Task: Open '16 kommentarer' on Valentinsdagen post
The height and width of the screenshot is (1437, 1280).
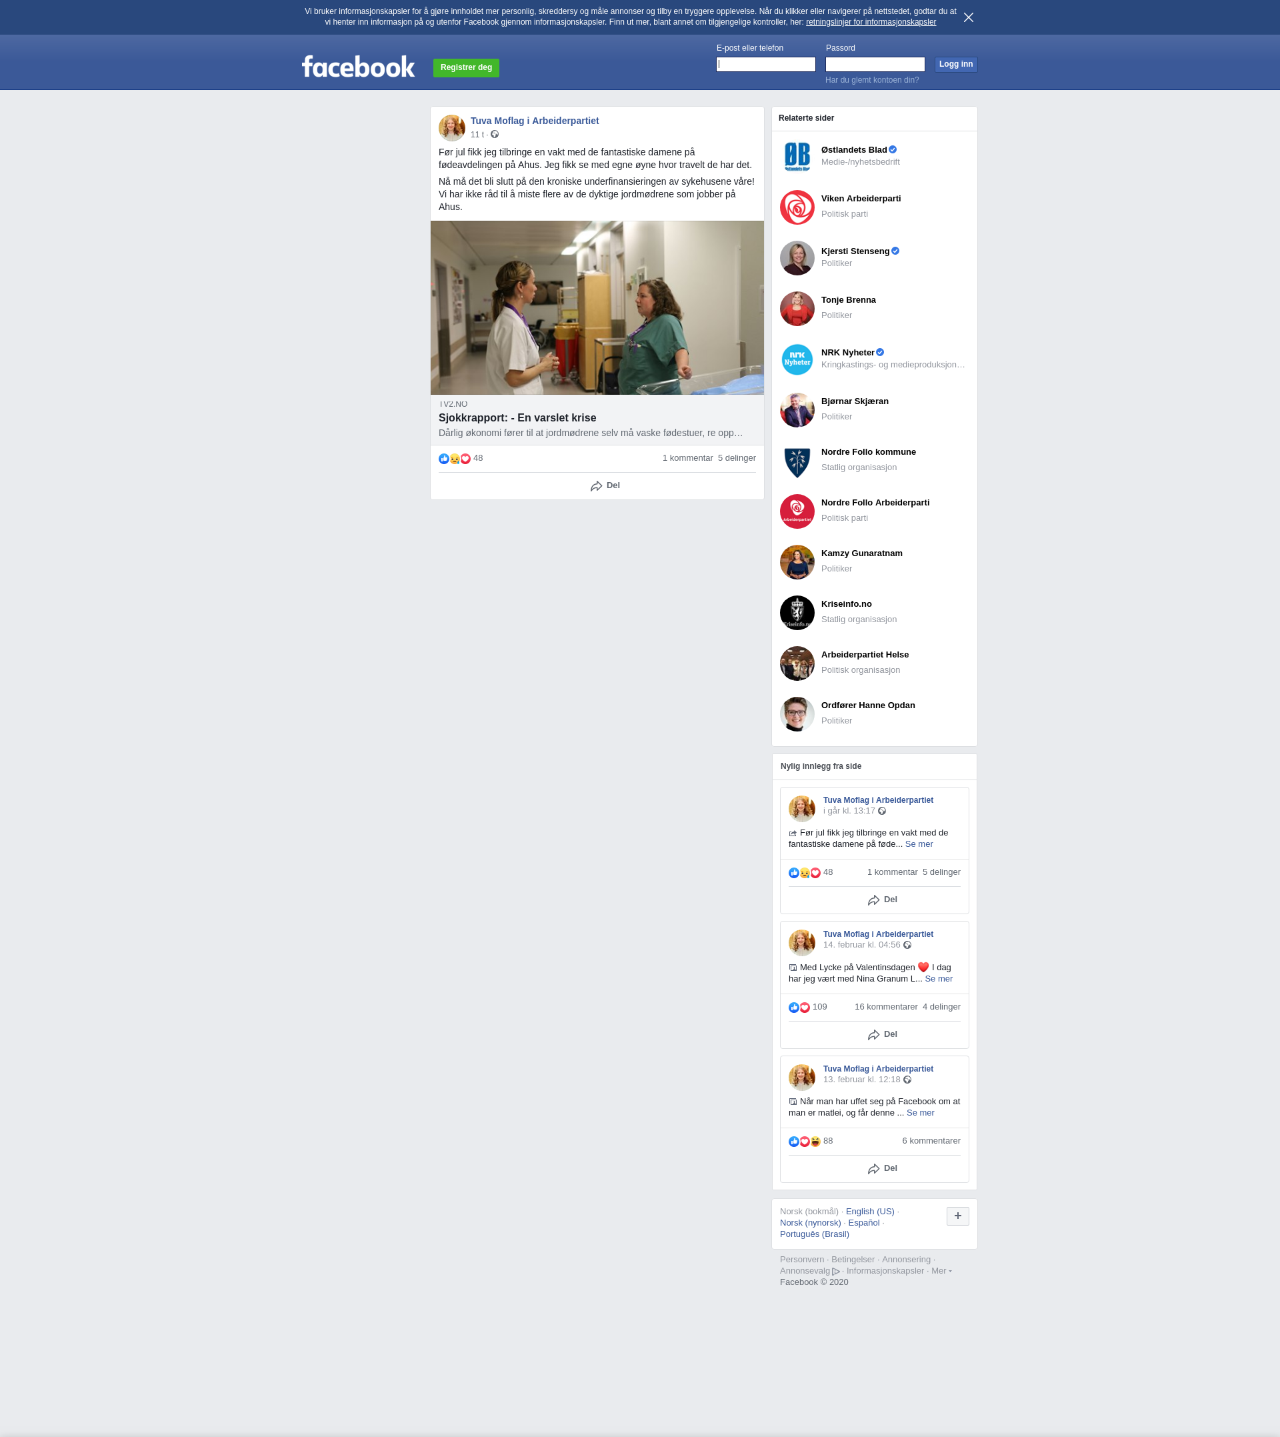Action: (885, 1006)
